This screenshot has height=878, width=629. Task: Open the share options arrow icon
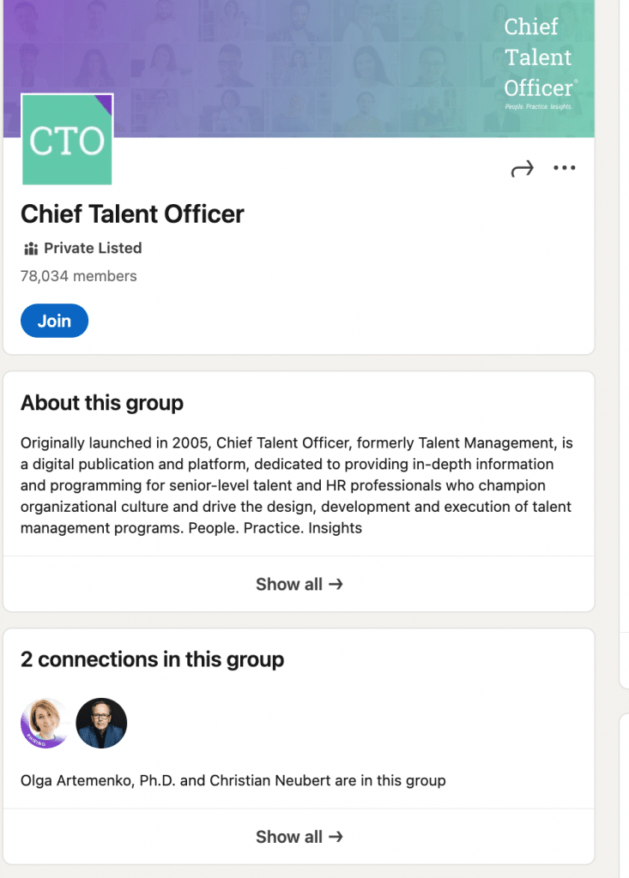(521, 169)
